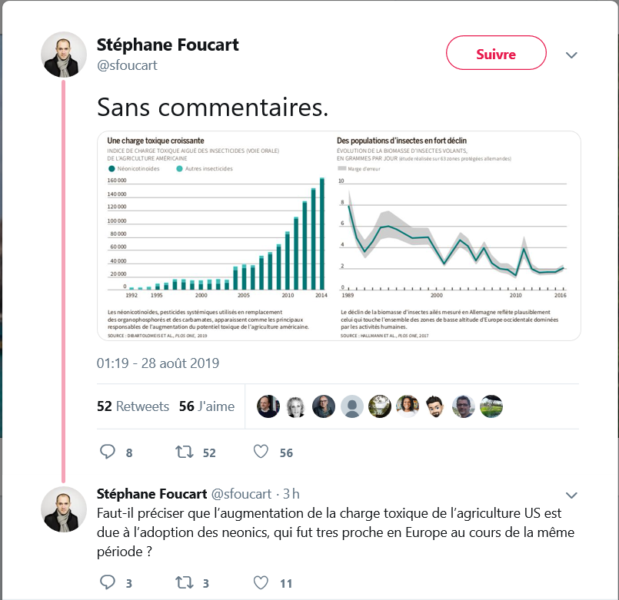Like the second tweet with heart icon
Screen dimensions: 619x600
[x=261, y=582]
